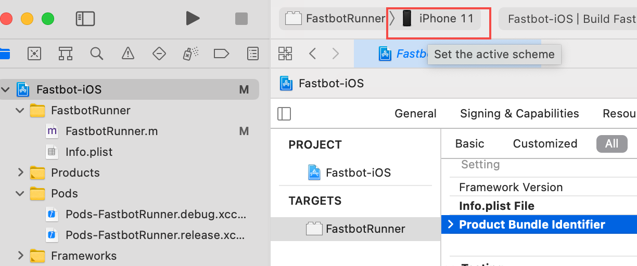The image size is (637, 266).
Task: Switch to the General tab
Action: point(415,114)
